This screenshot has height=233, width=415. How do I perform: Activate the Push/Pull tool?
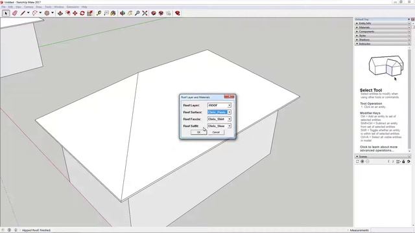(60, 13)
